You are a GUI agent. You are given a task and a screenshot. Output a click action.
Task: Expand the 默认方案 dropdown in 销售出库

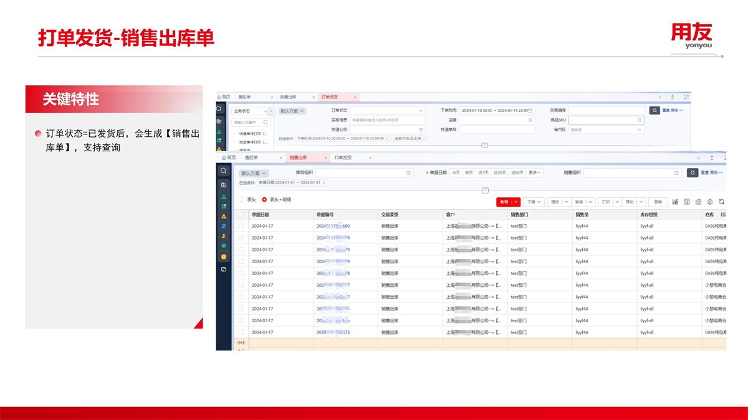pyautogui.click(x=254, y=174)
